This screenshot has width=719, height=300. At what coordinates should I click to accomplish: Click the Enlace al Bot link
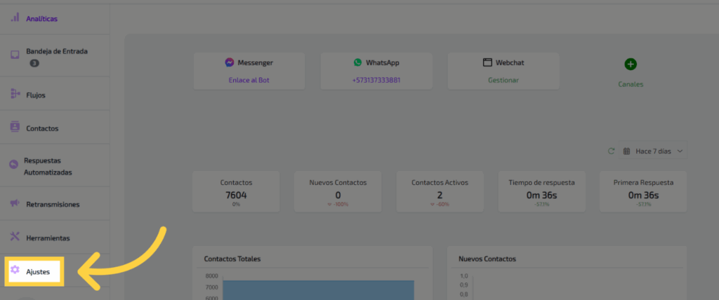[249, 80]
